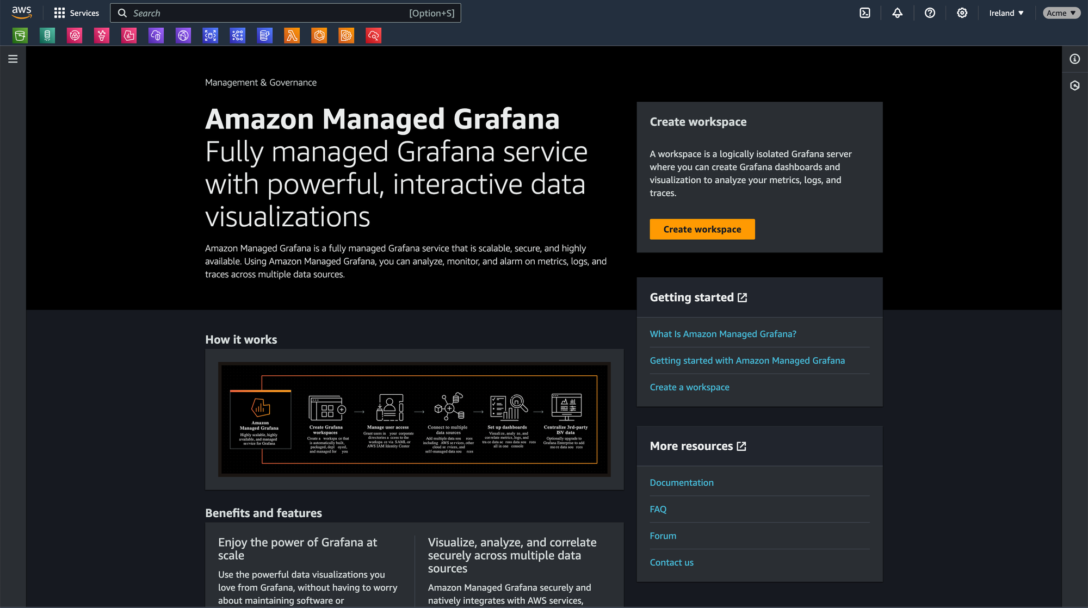Open the settings gear icon
The width and height of the screenshot is (1088, 608).
click(x=962, y=13)
